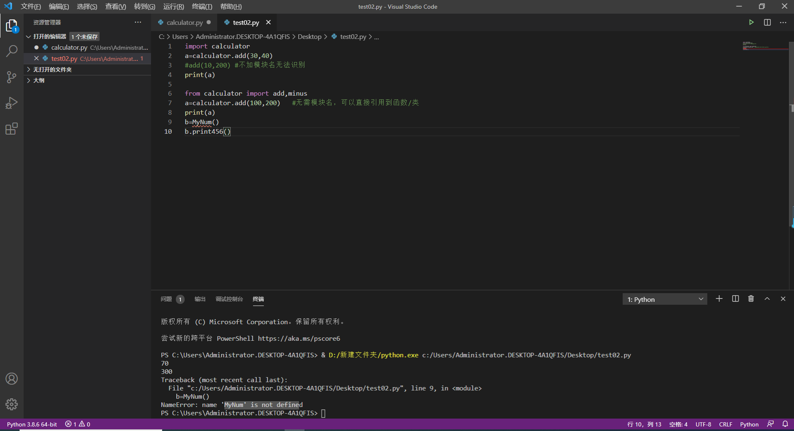Switch to the 问题 problems tab
The image size is (794, 431).
(166, 299)
